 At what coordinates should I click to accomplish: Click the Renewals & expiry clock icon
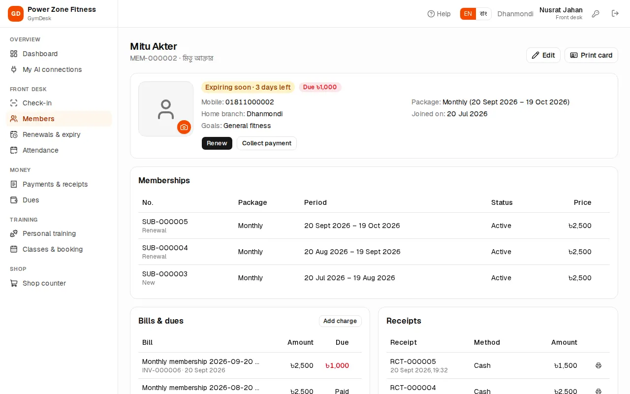coord(14,134)
